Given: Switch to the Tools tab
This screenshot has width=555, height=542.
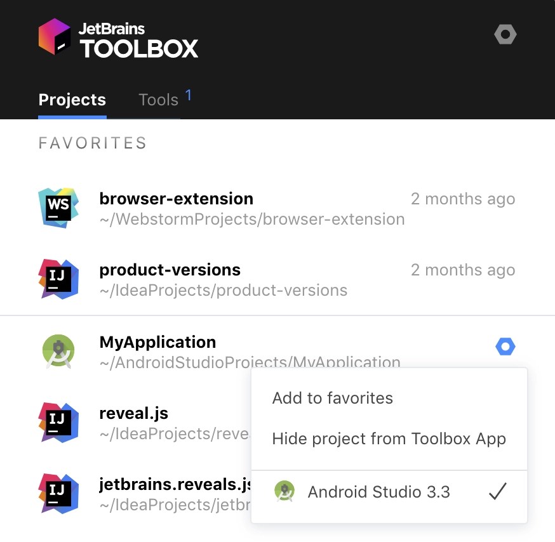Looking at the screenshot, I should tap(157, 100).
